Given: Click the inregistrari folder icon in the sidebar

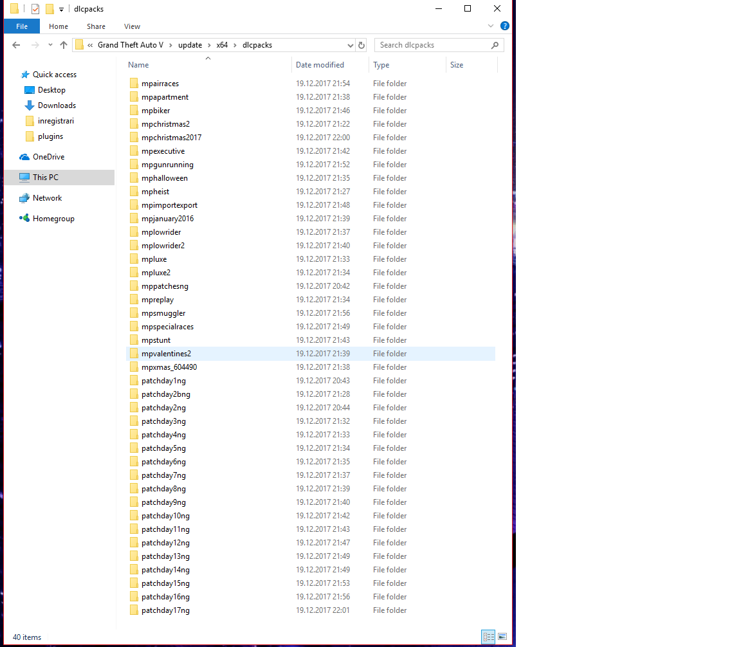Looking at the screenshot, I should 30,121.
